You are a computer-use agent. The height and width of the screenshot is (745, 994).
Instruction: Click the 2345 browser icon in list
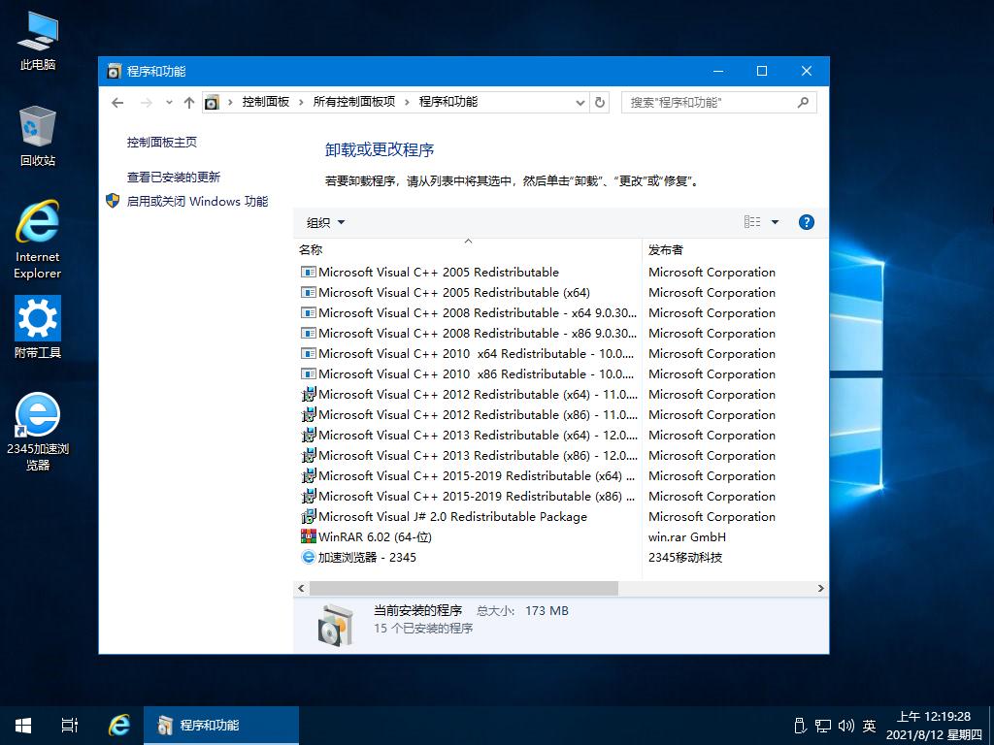[308, 557]
